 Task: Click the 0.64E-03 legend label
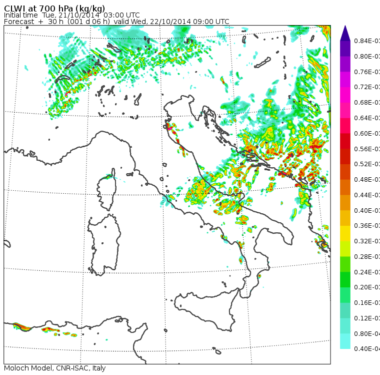(x=367, y=118)
